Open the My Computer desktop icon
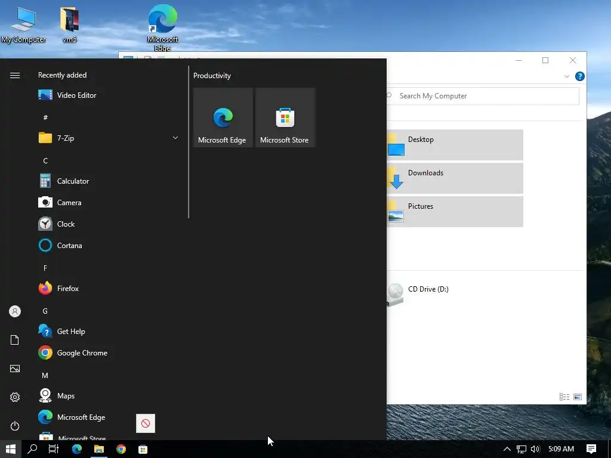This screenshot has width=611, height=458. (23, 24)
